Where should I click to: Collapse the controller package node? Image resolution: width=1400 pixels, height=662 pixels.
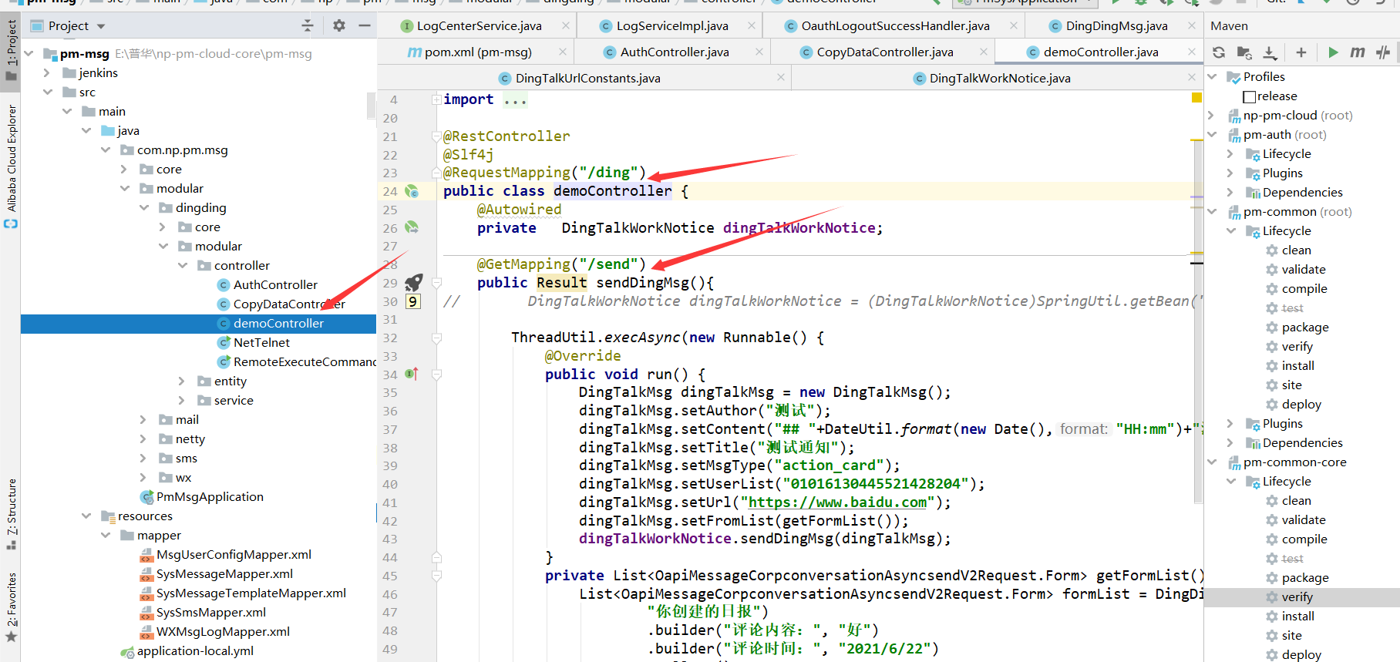183,265
